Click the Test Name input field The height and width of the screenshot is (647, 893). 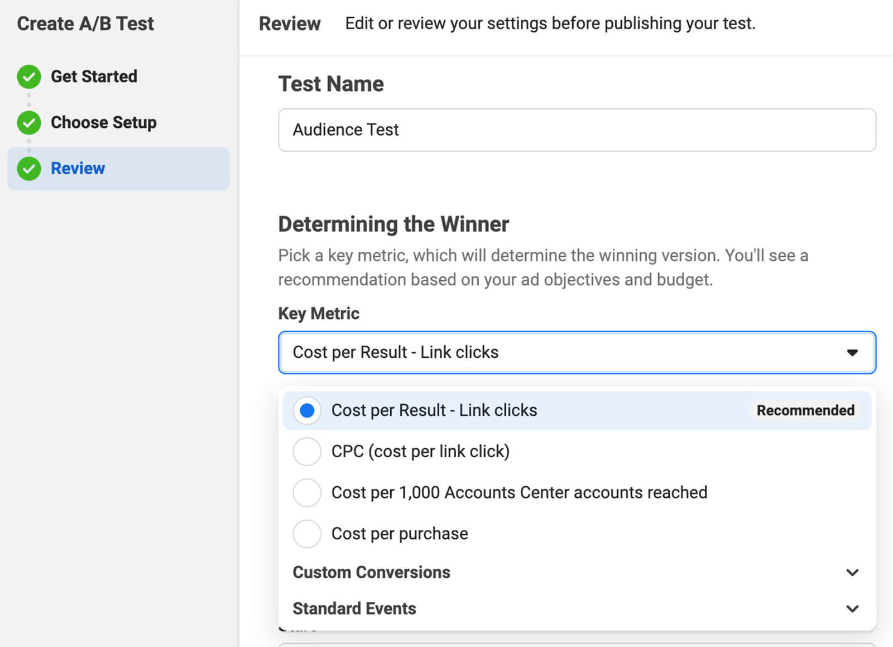577,130
